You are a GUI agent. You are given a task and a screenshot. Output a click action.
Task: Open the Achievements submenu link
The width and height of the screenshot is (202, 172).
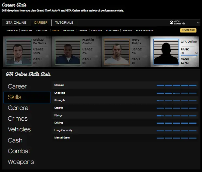coord(144,31)
